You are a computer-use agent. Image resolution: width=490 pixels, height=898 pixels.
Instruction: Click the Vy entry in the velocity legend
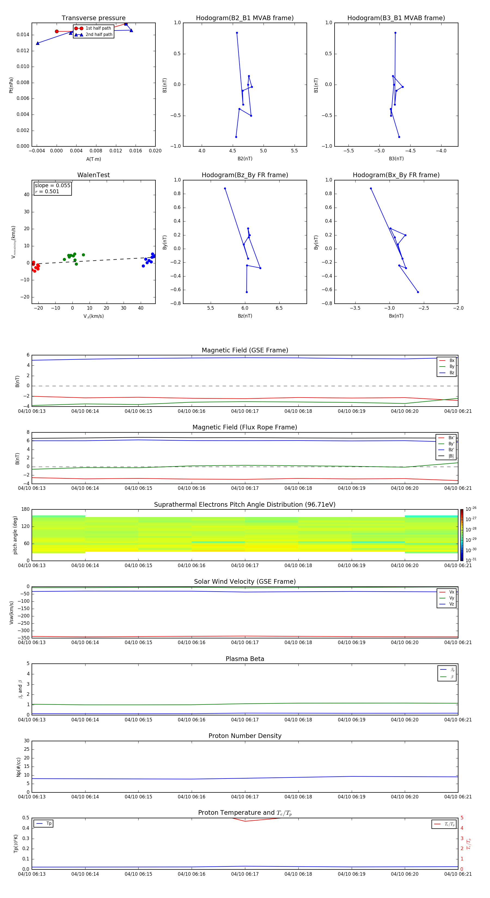447,598
